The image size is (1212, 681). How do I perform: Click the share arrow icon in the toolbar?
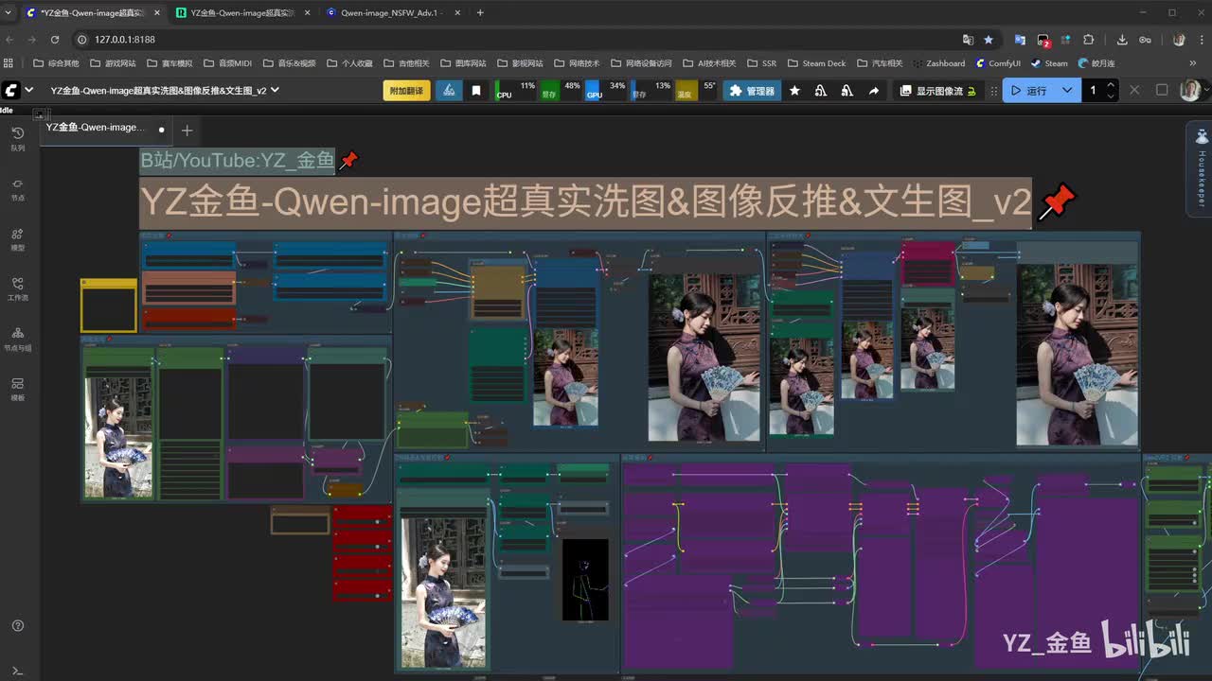[873, 91]
